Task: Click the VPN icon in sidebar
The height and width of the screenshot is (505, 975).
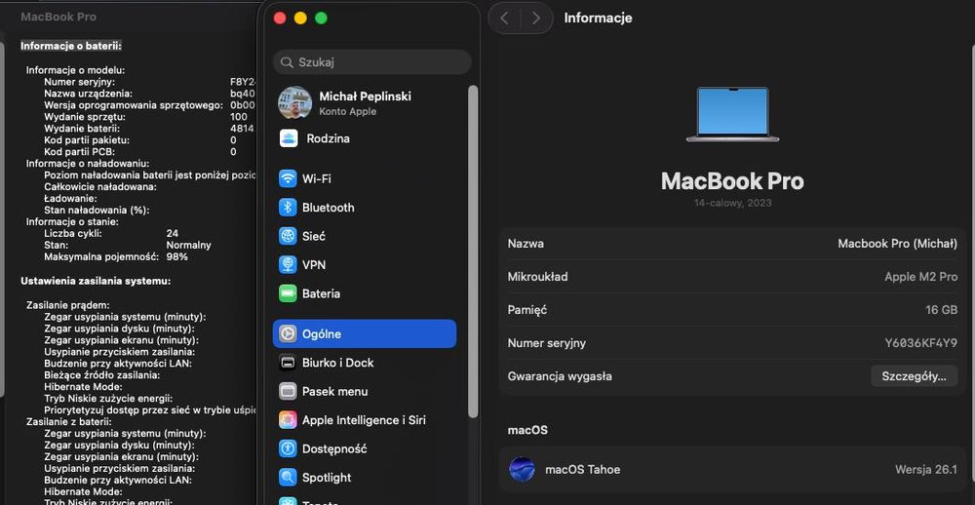Action: tap(288, 264)
